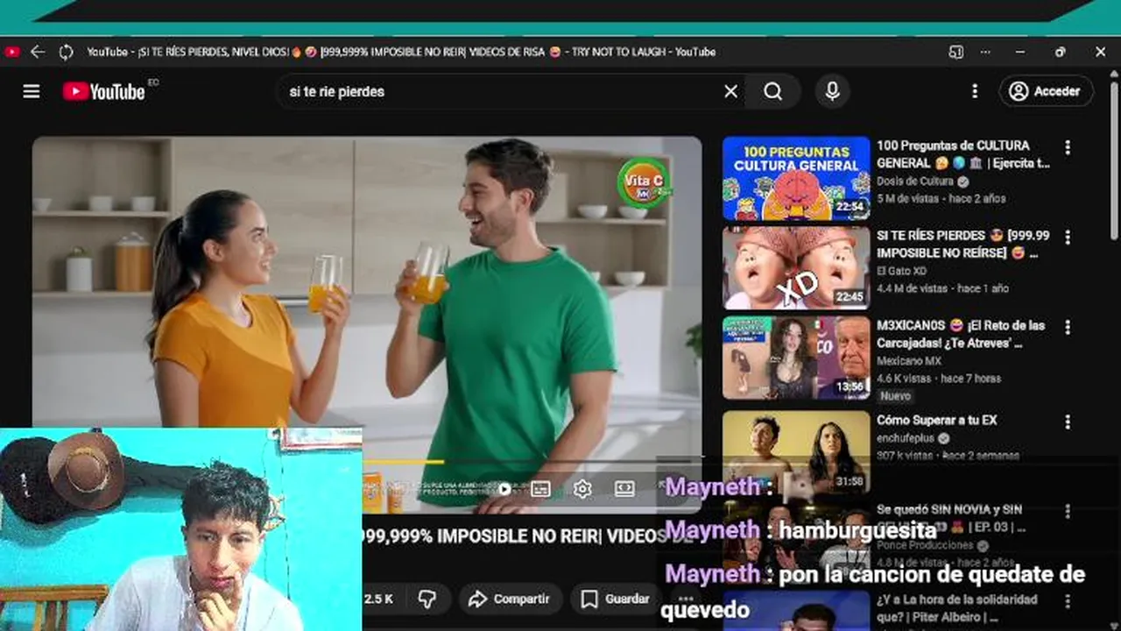Open the Dosis de Cultura channel link

916,181
